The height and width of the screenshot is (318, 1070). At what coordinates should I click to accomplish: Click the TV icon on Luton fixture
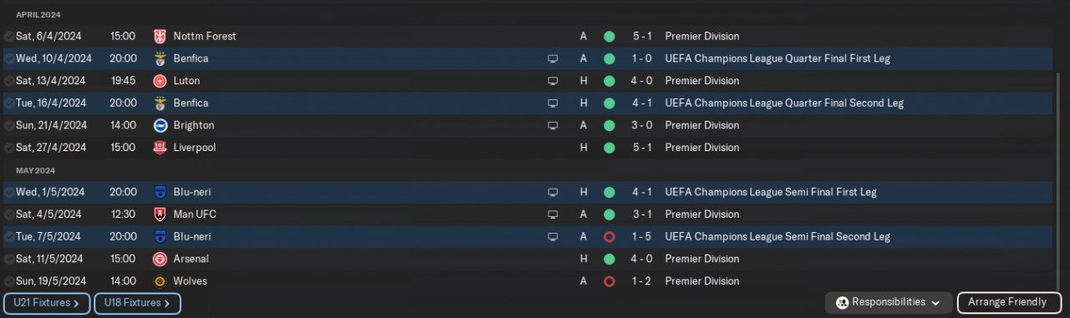point(553,81)
